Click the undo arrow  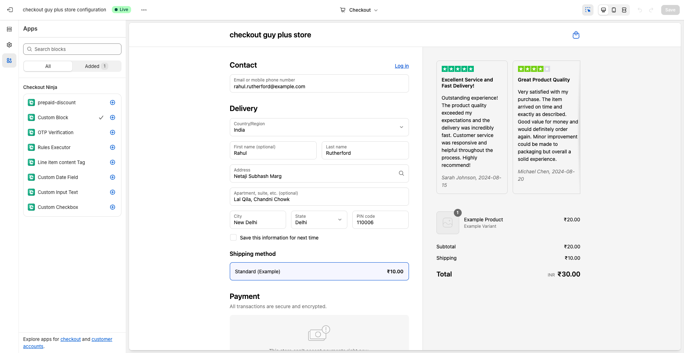[641, 10]
